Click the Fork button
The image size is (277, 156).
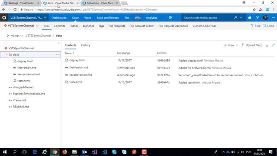[x=256, y=26]
